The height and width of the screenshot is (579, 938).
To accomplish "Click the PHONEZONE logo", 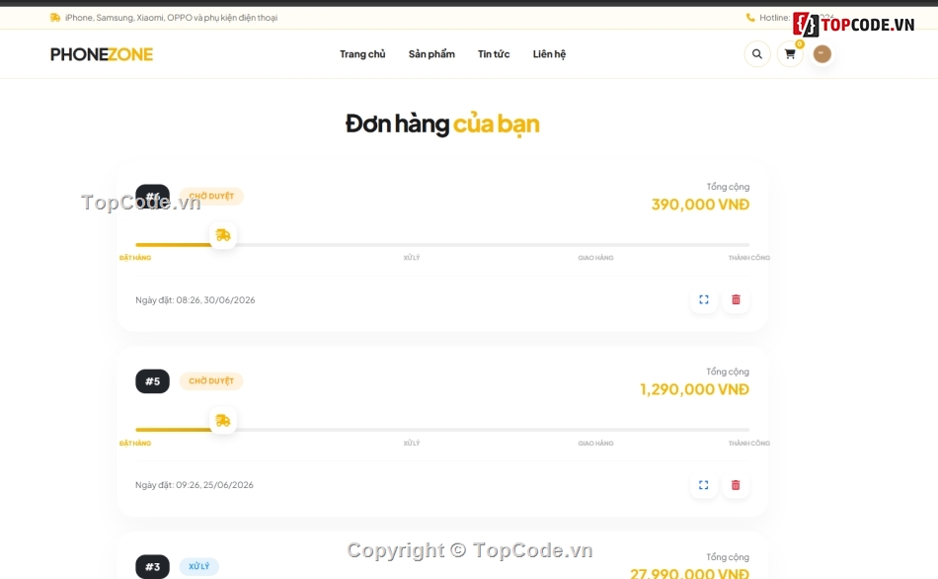I will point(102,54).
